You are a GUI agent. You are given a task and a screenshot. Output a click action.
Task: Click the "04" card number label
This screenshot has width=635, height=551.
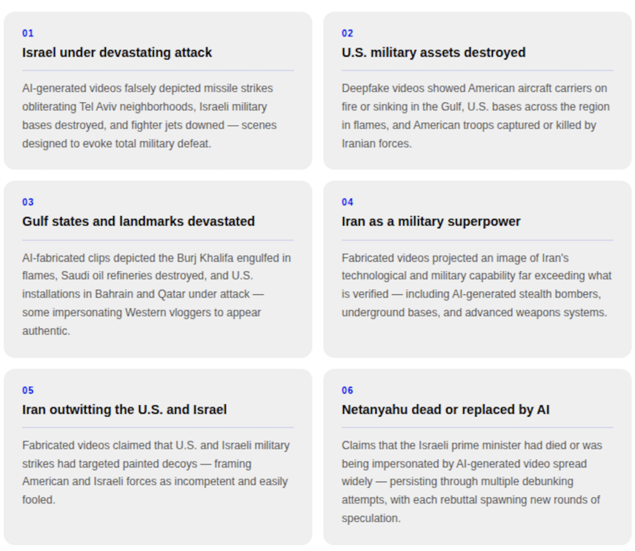(347, 202)
